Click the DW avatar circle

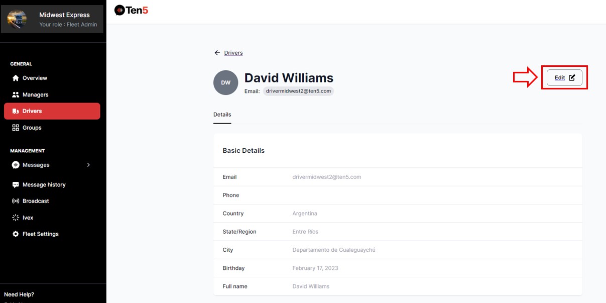pos(225,82)
